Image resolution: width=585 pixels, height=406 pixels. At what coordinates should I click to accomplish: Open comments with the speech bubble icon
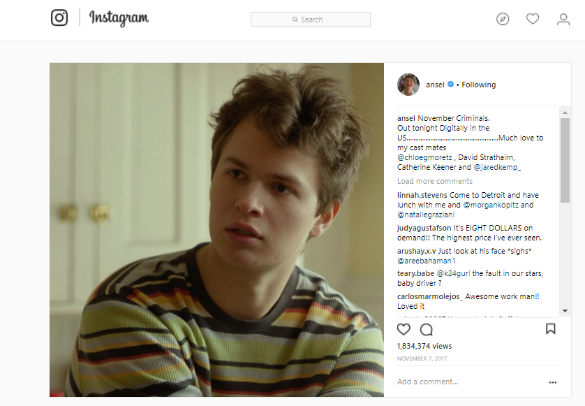[x=426, y=328]
